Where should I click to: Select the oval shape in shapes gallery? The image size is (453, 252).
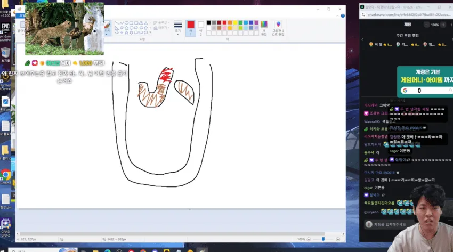126,23
